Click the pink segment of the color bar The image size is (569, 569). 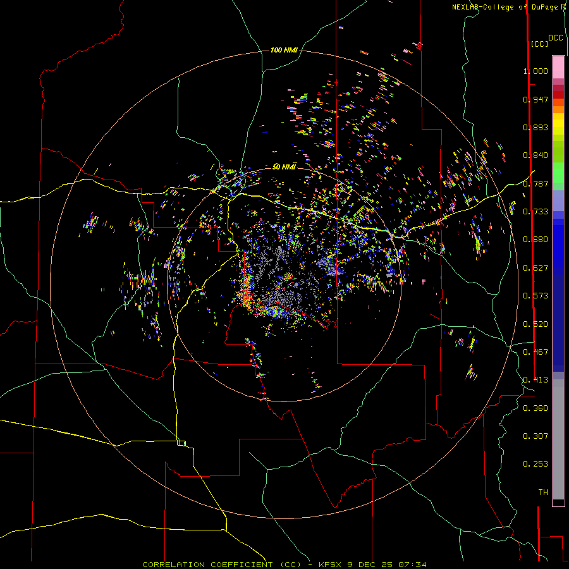pyautogui.click(x=558, y=67)
